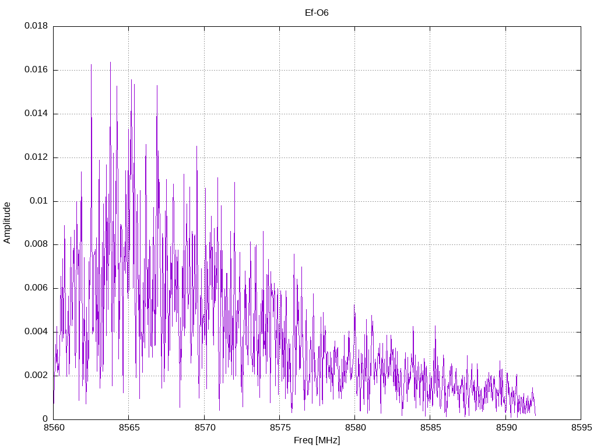Click the 8575 x-axis tick label
The image size is (597, 448).
(x=280, y=428)
